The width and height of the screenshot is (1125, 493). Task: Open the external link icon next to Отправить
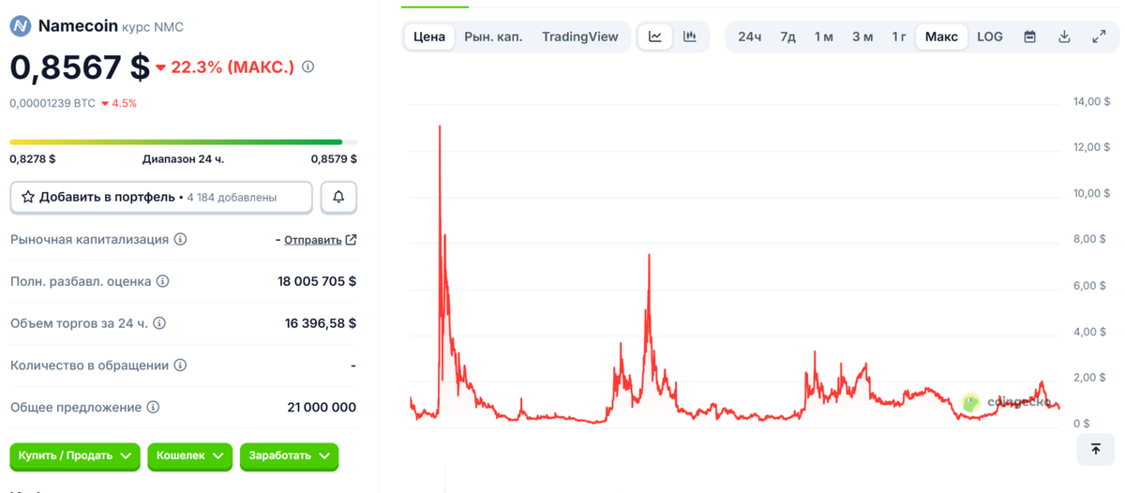click(351, 239)
